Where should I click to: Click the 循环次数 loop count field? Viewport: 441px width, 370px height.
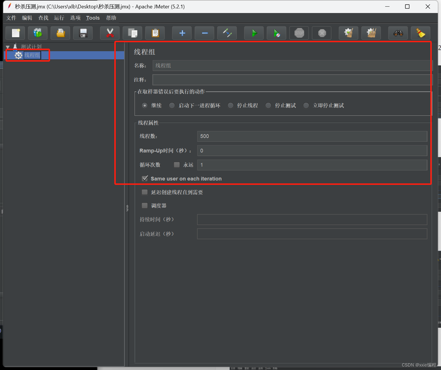(312, 165)
